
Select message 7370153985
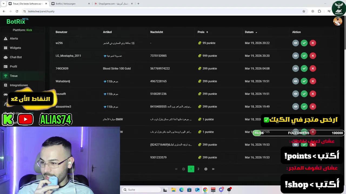coord(158,56)
